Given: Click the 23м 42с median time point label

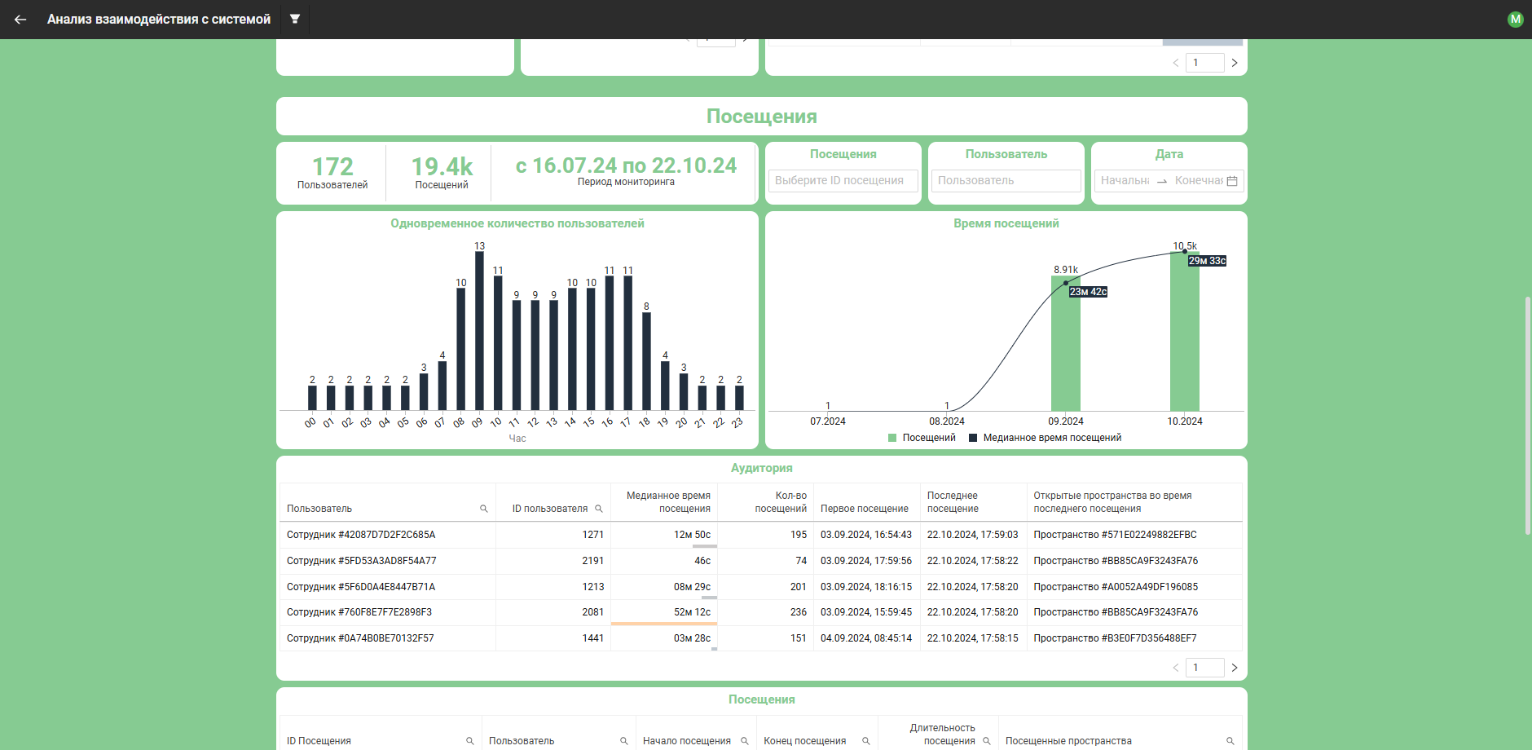Looking at the screenshot, I should [x=1088, y=292].
